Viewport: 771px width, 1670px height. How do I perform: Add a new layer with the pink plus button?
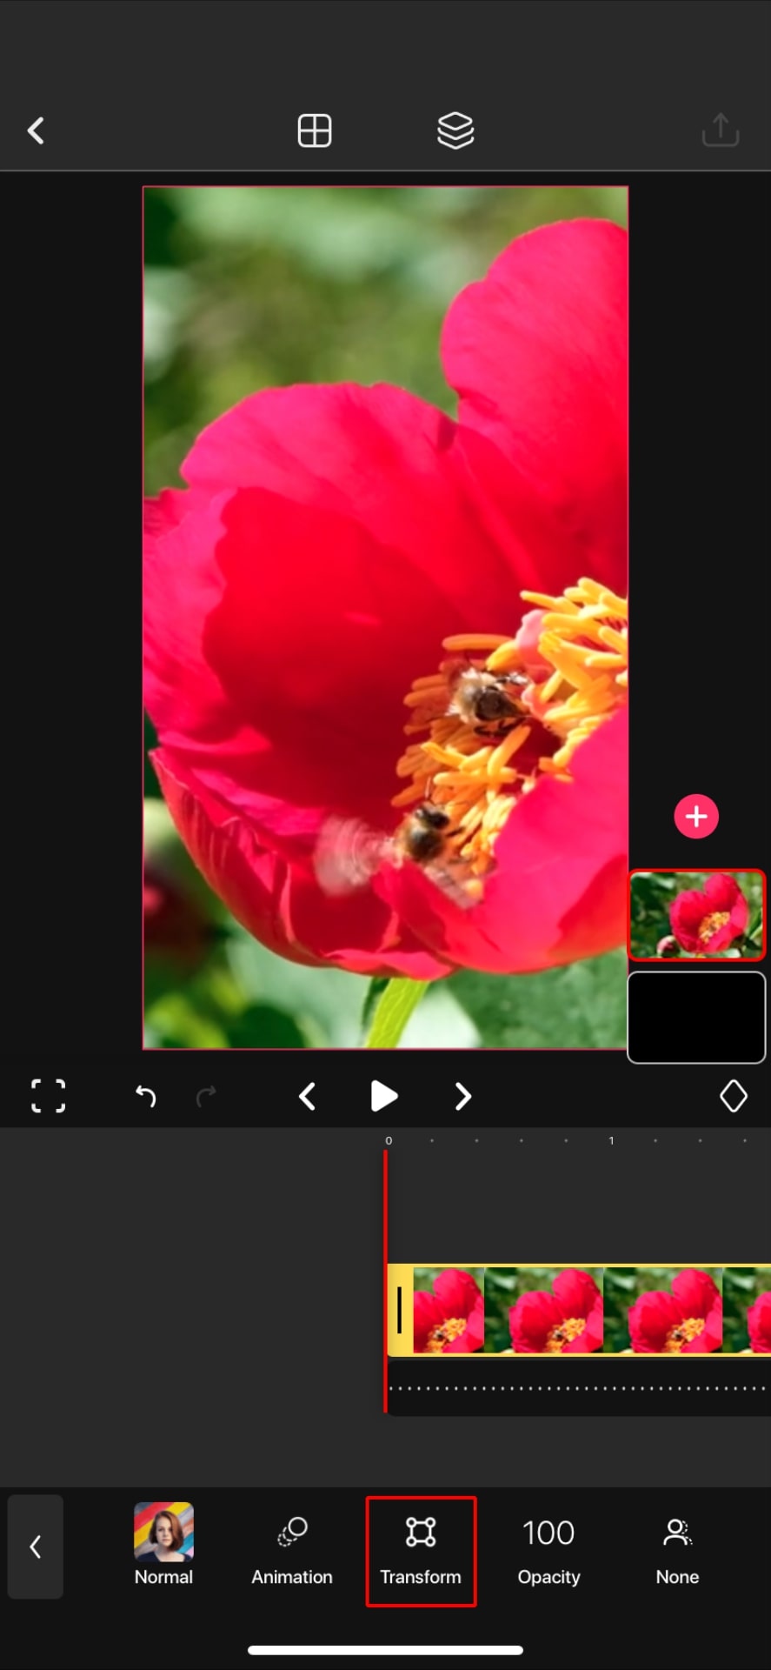coord(696,817)
